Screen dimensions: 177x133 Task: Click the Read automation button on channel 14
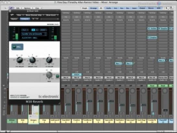tap(152, 86)
